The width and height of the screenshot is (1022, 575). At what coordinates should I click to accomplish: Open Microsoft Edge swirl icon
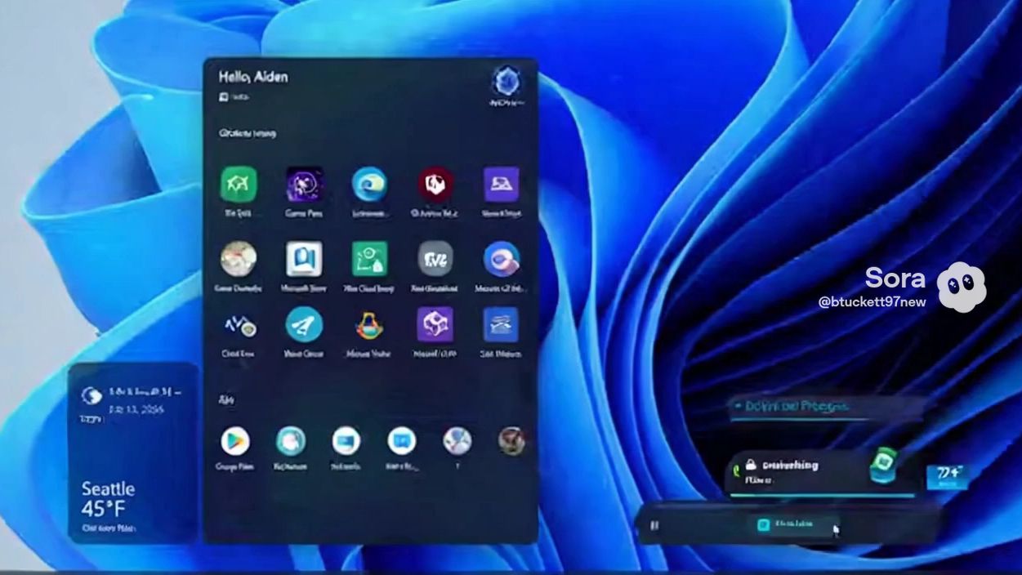tap(369, 185)
